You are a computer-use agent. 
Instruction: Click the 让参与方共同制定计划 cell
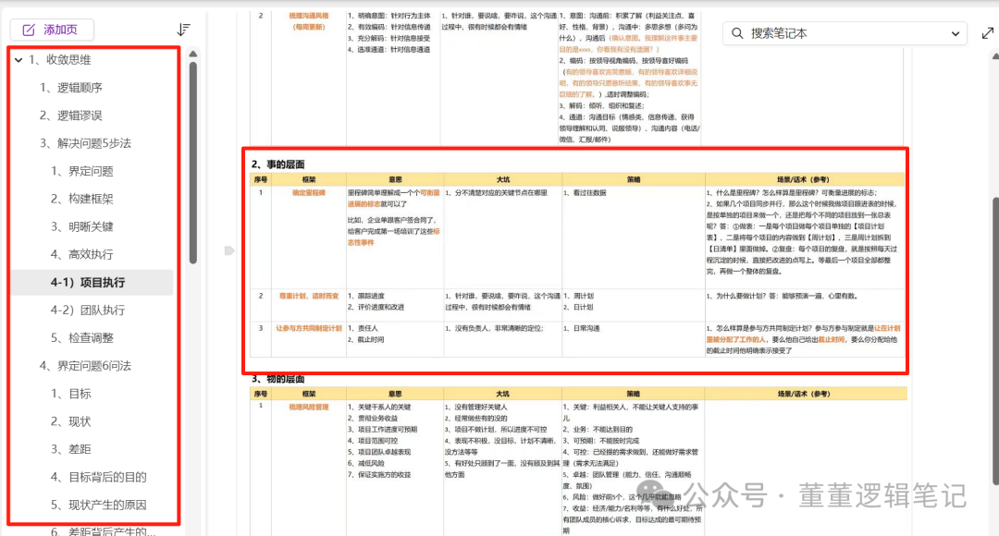(x=309, y=328)
